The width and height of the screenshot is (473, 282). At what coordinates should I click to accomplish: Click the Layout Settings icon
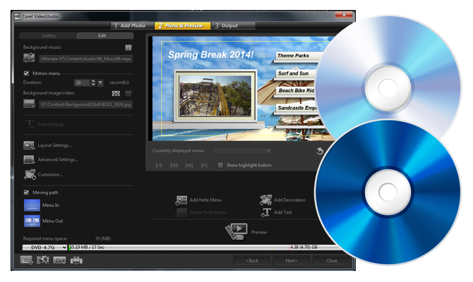pos(29,145)
